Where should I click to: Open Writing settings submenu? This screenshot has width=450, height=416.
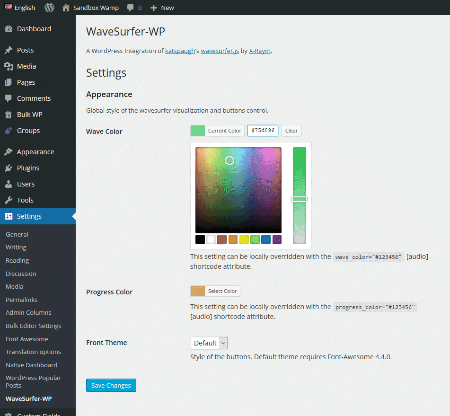point(16,247)
